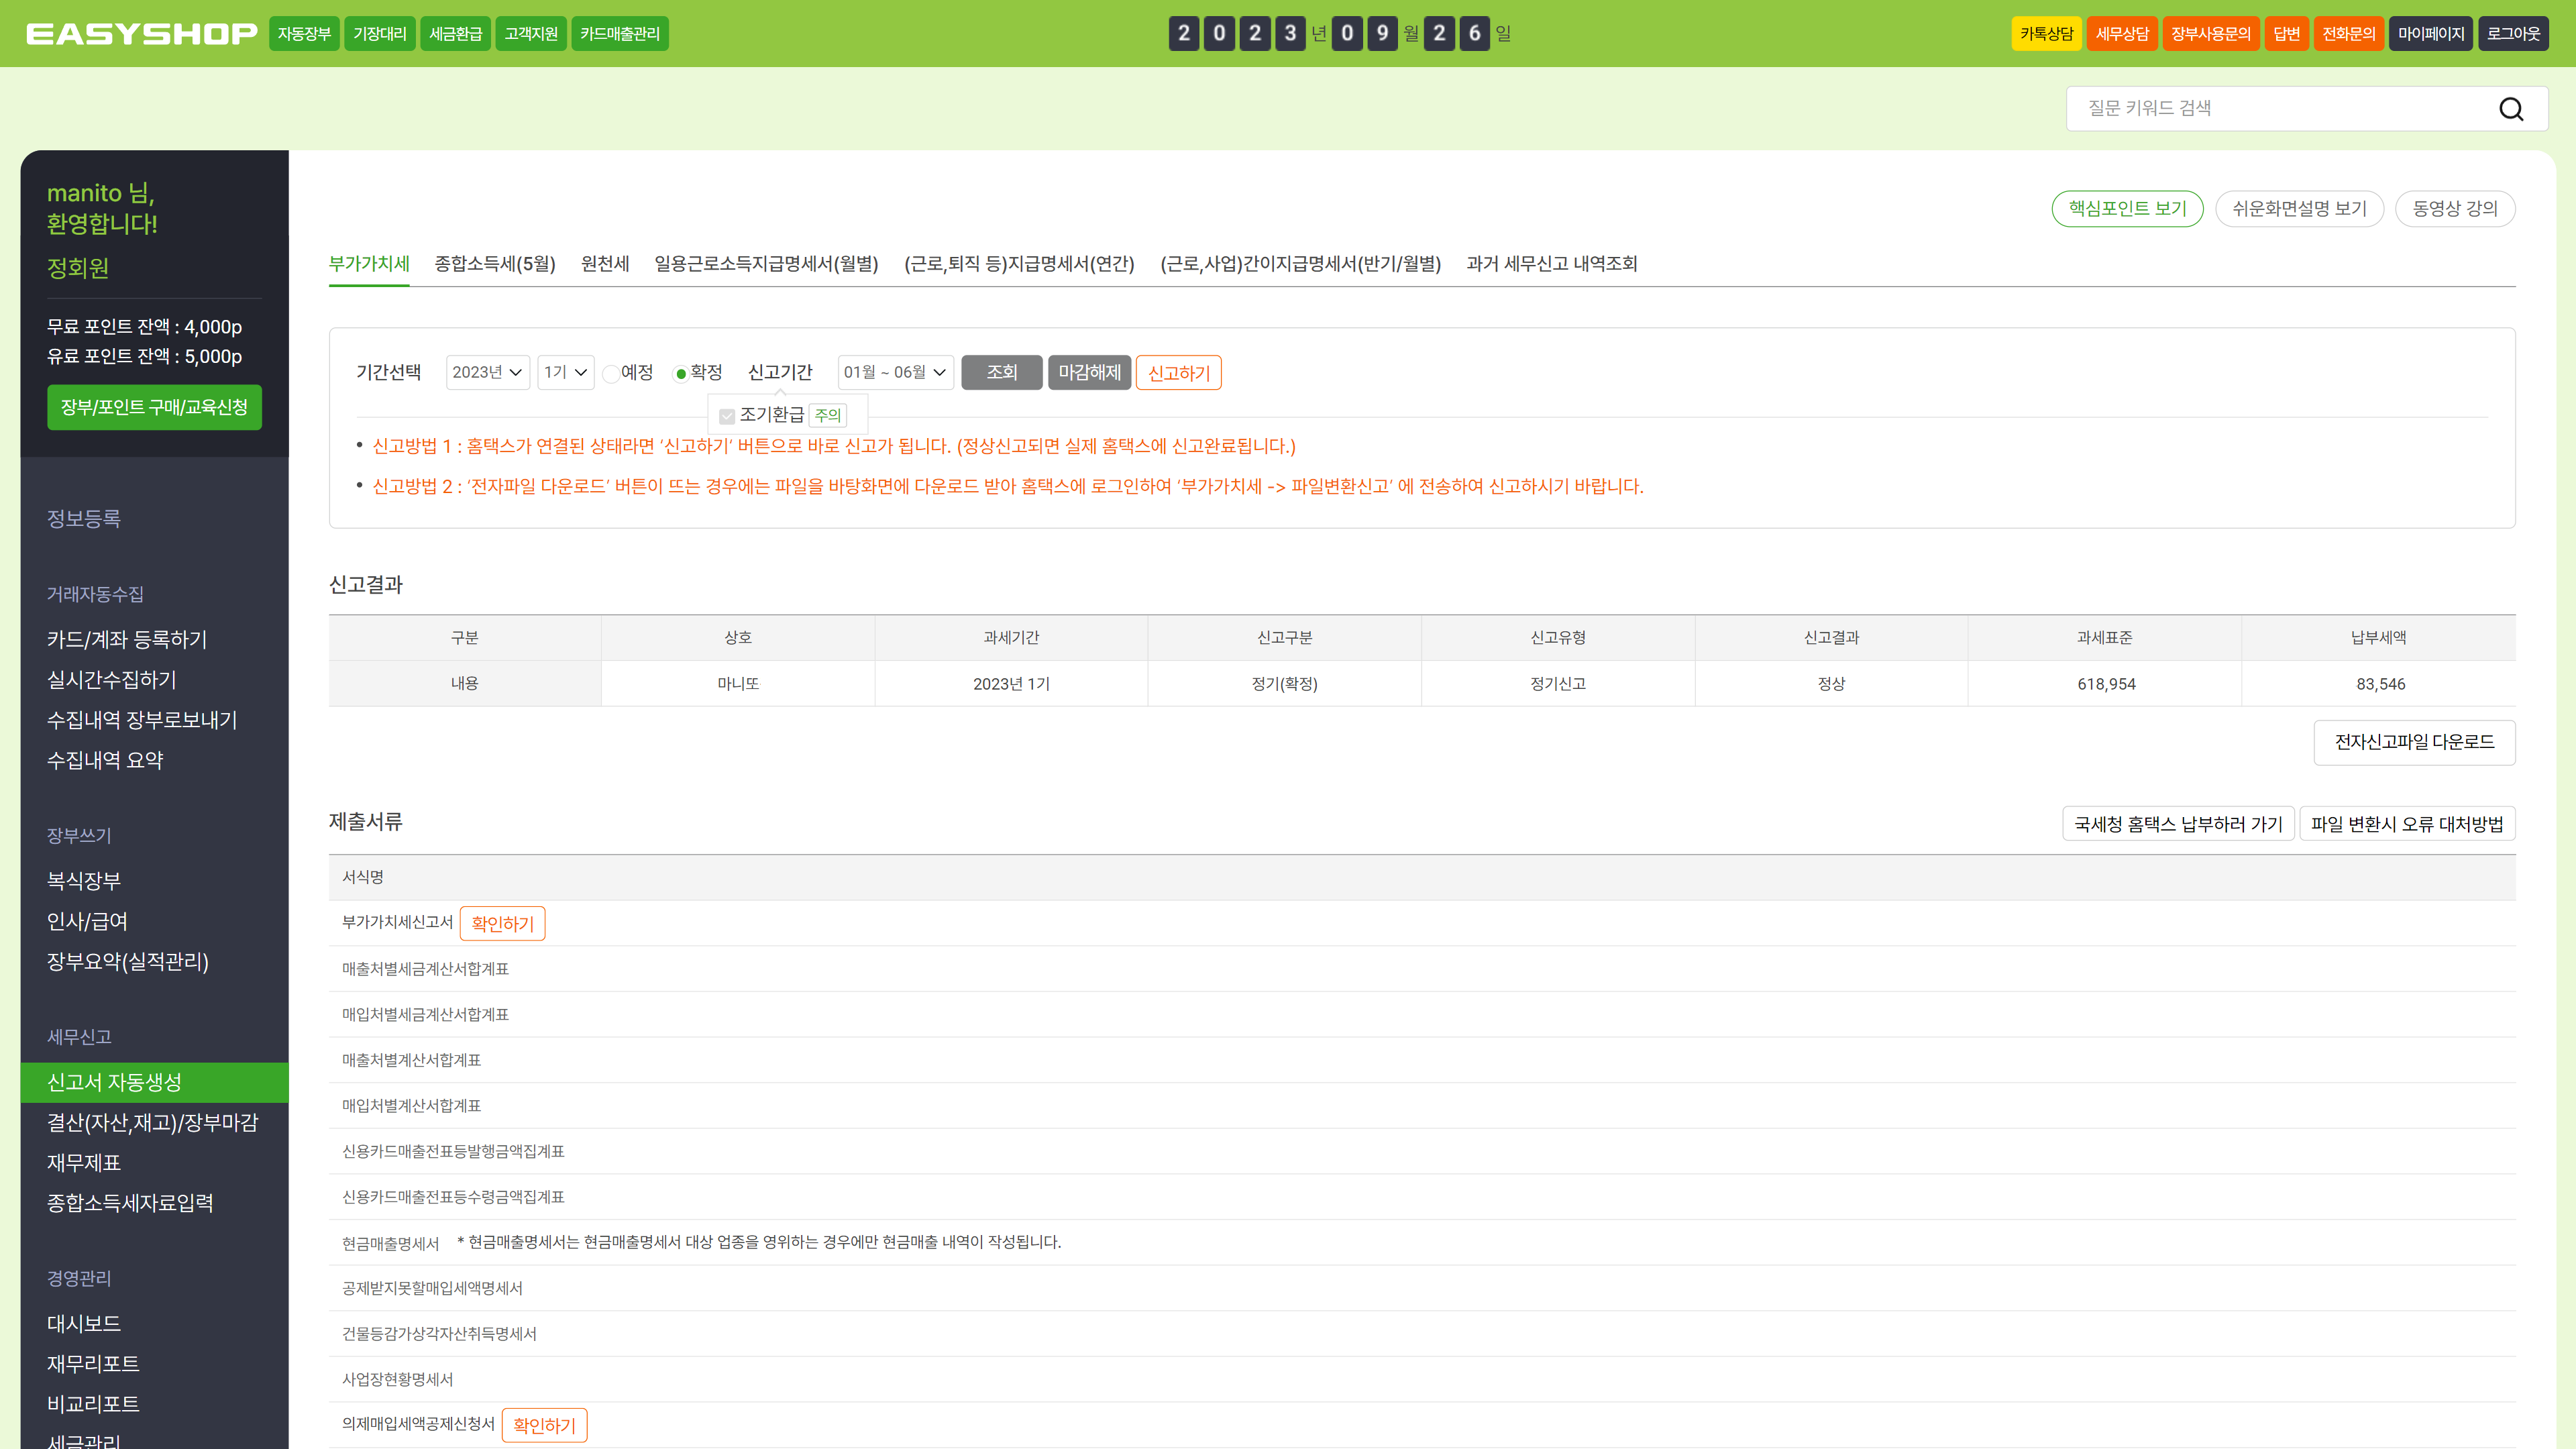Click 장부/포인트 구매/교육신청 button

pos(154,408)
